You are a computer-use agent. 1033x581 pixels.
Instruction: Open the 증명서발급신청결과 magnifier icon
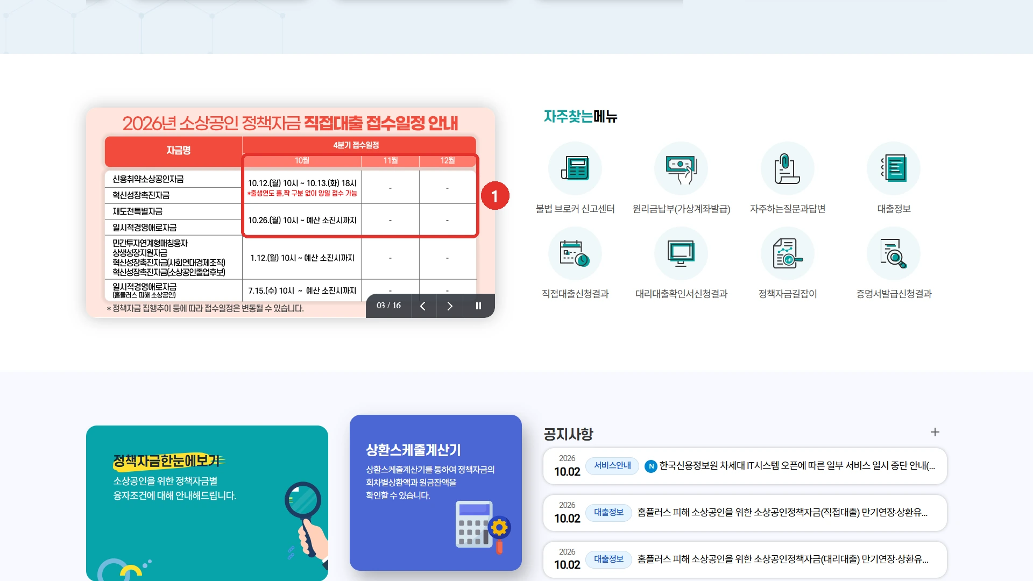point(894,253)
